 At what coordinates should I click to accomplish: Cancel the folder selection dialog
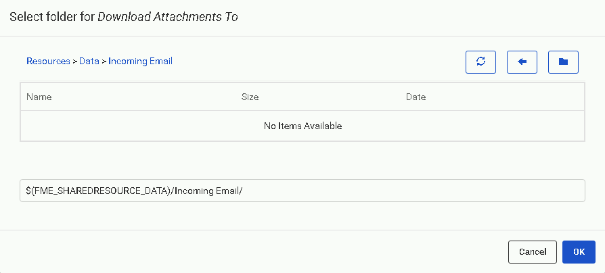532,251
